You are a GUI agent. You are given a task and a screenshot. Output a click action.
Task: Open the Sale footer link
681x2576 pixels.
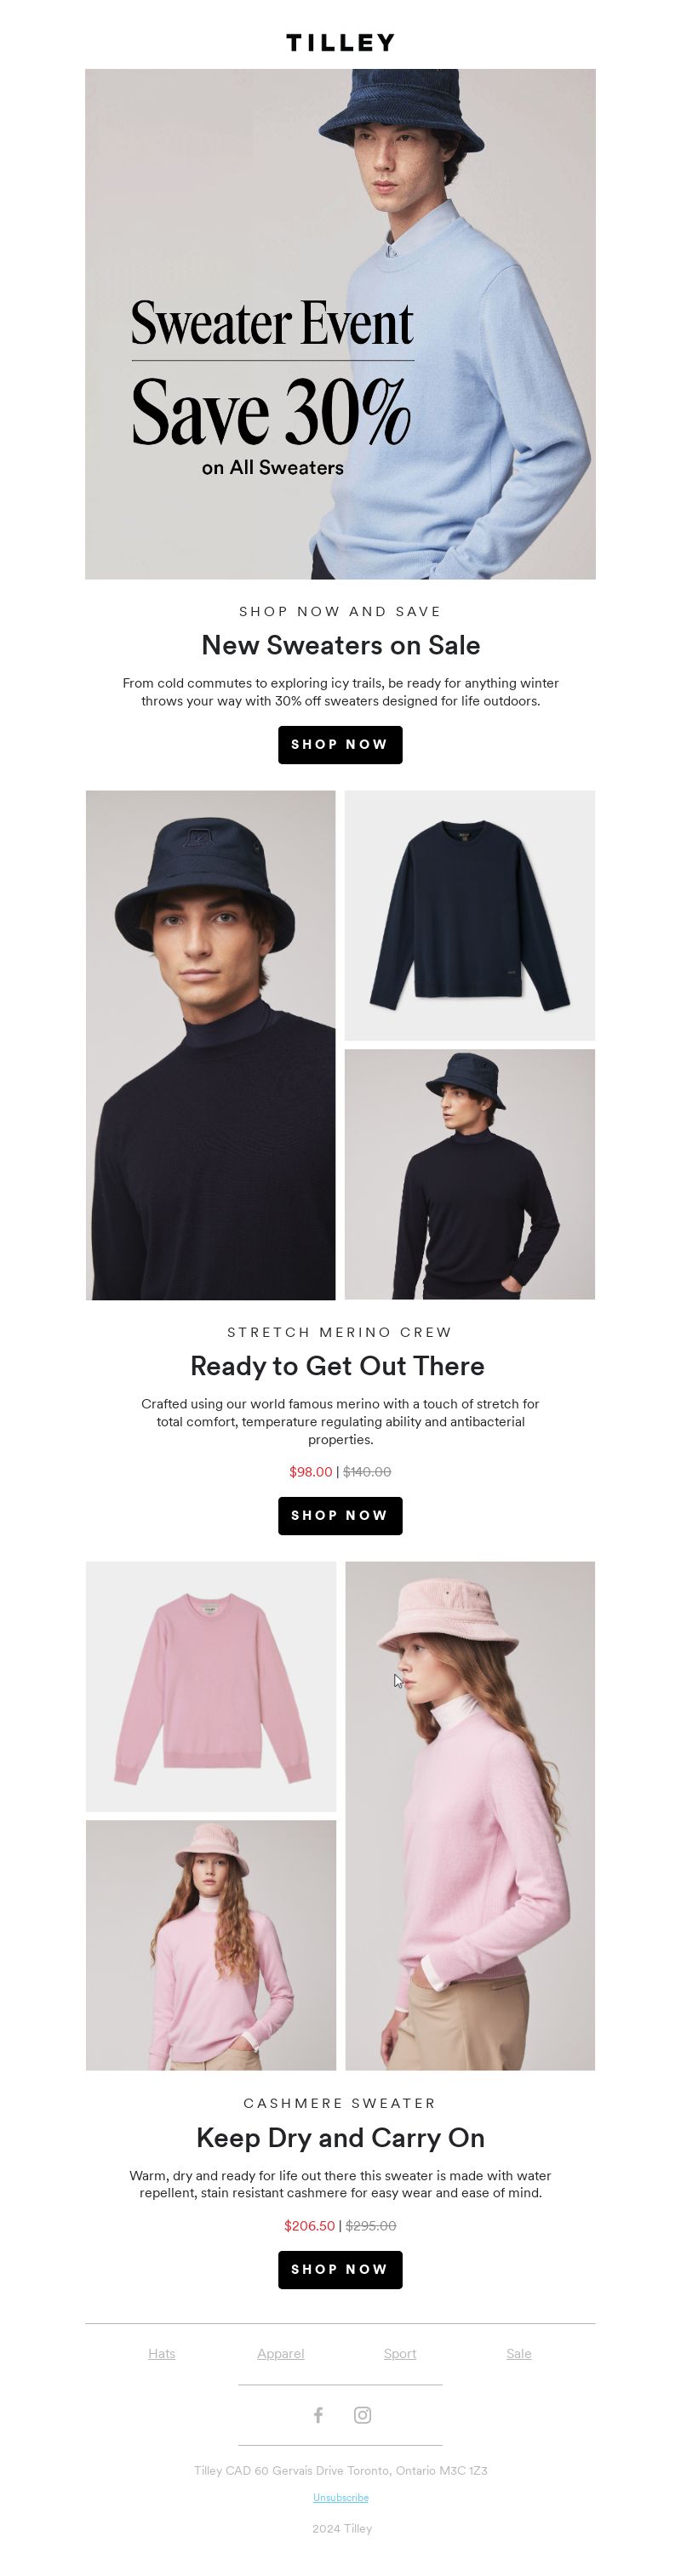tap(519, 2354)
